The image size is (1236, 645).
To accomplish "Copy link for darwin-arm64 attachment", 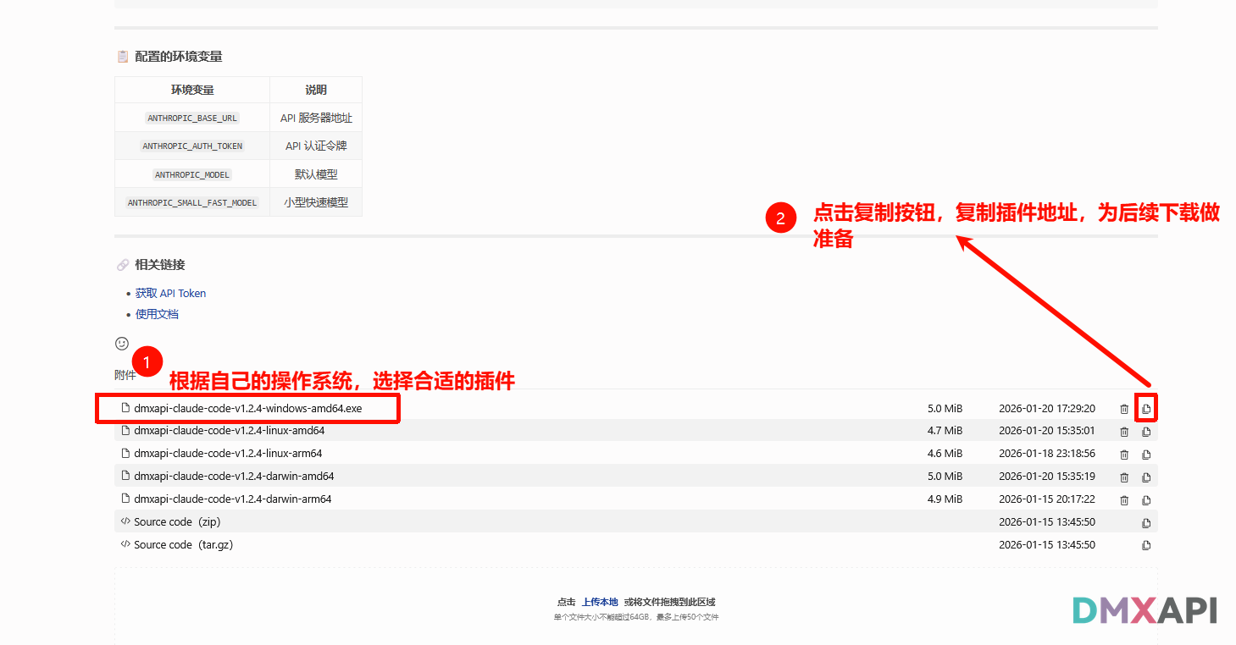I will click(x=1146, y=500).
